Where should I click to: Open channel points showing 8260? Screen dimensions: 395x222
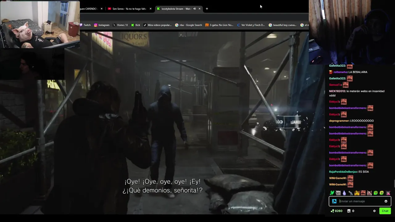(x=336, y=211)
